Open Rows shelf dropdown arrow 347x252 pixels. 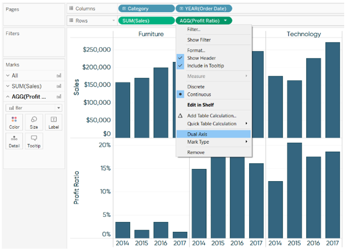point(113,21)
